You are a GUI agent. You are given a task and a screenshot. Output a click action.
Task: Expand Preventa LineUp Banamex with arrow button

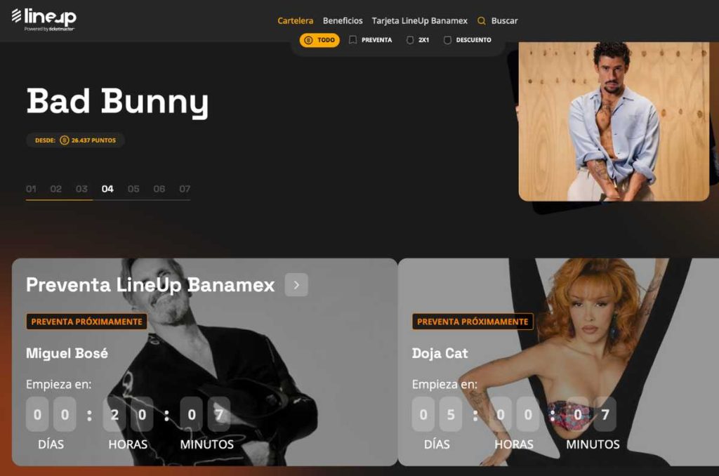pyautogui.click(x=296, y=285)
